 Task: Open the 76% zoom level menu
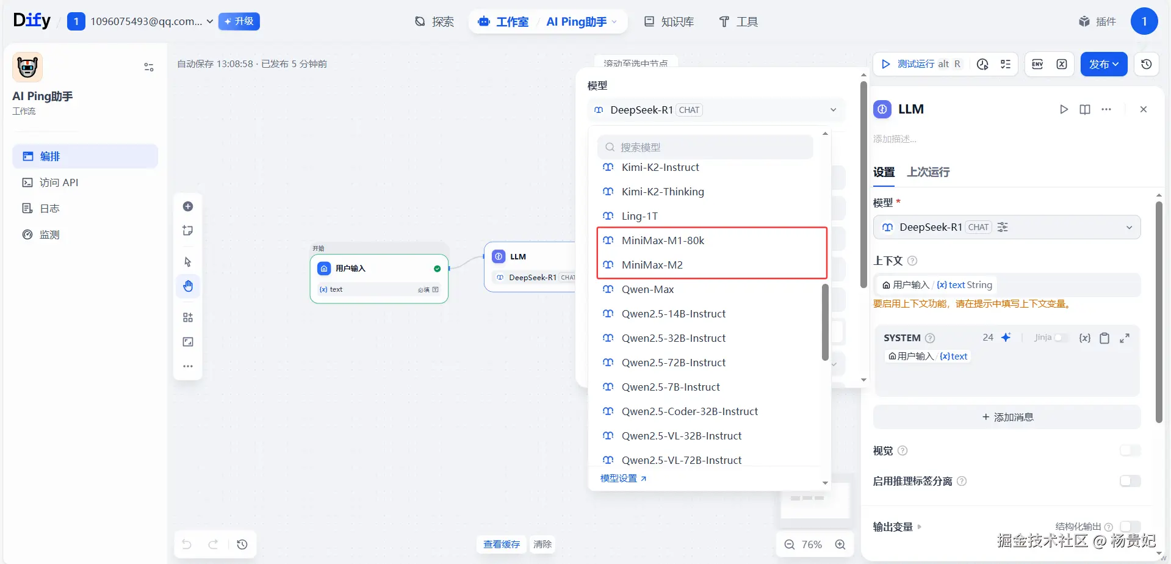(812, 544)
